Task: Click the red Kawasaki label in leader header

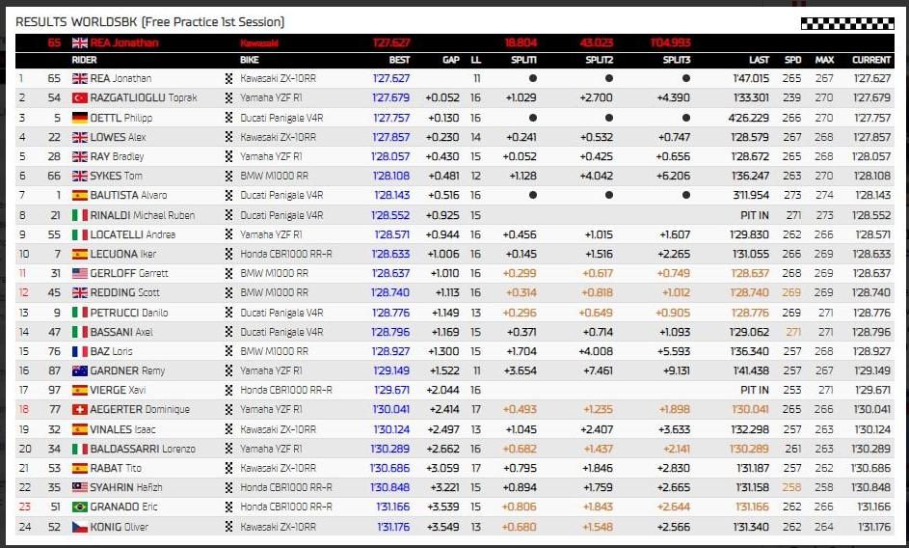Action: tap(259, 43)
